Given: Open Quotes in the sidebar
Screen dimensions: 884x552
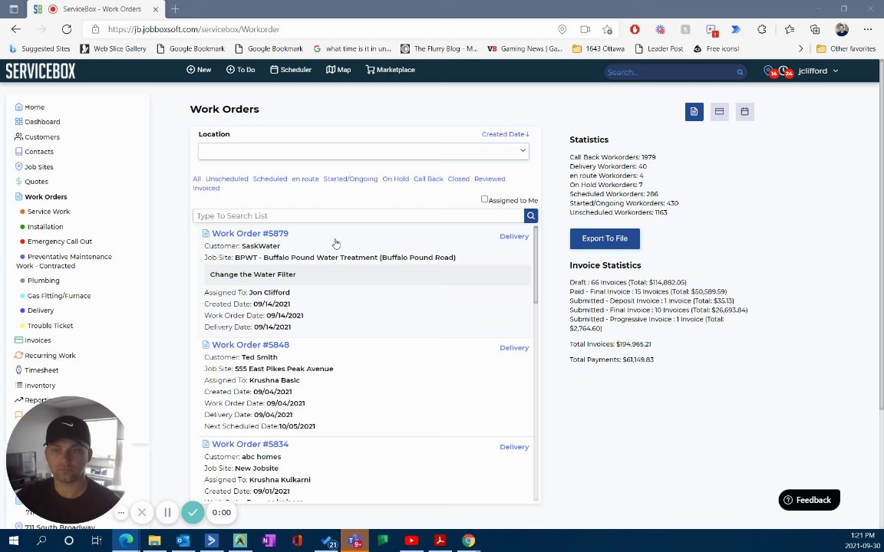Looking at the screenshot, I should tap(31, 182).
